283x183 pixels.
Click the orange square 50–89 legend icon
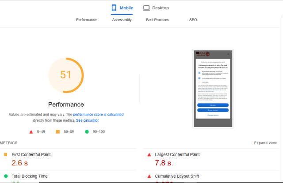pos(58,132)
